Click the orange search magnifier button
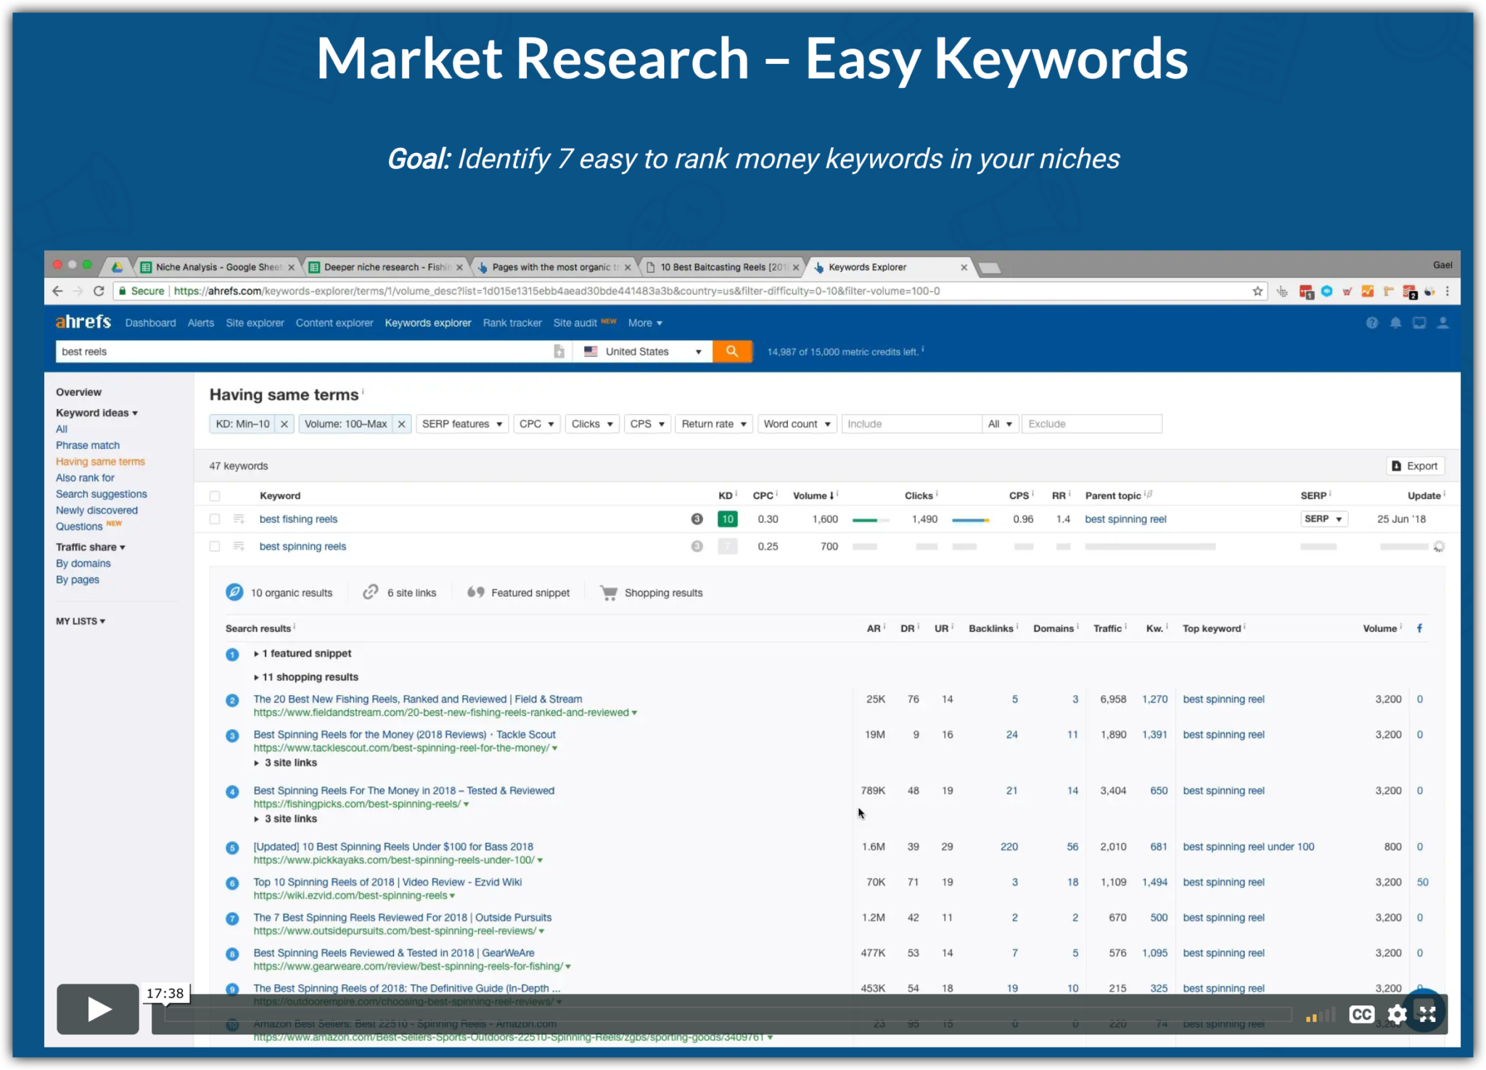The image size is (1486, 1070). 731,351
